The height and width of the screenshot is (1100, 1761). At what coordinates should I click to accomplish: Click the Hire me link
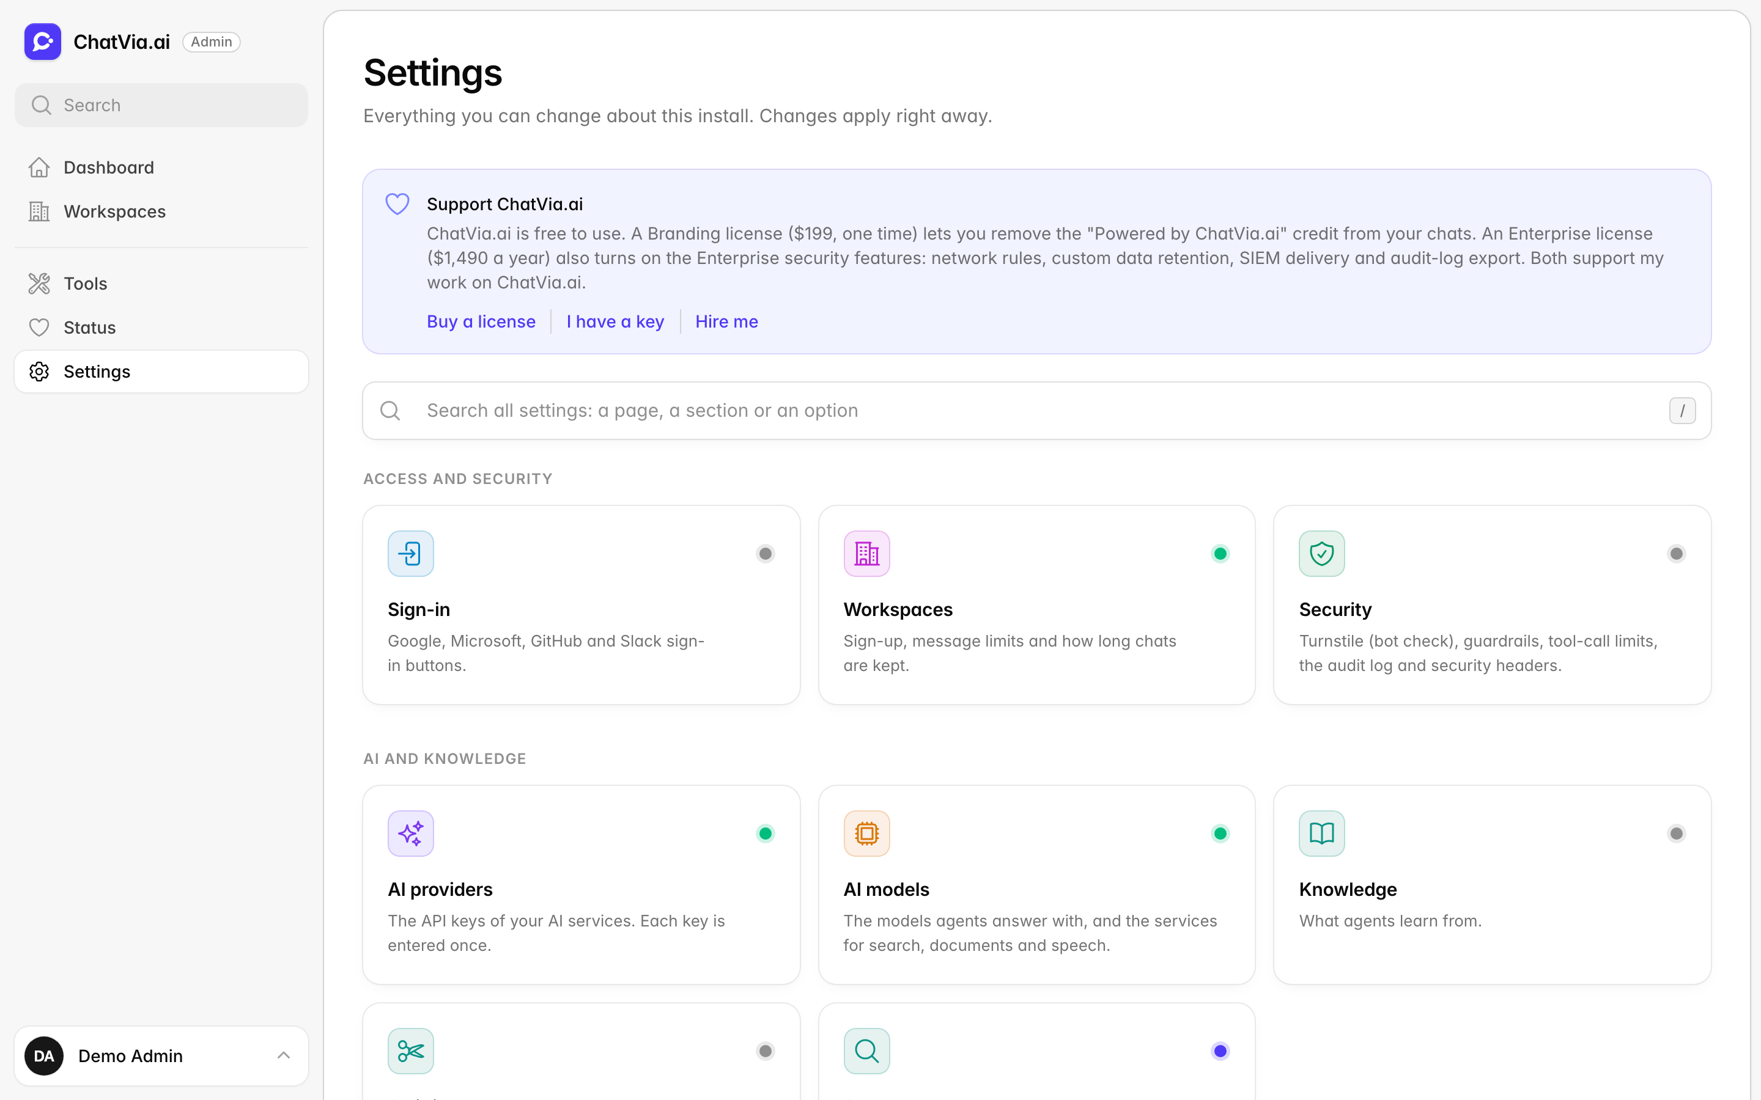pyautogui.click(x=726, y=321)
